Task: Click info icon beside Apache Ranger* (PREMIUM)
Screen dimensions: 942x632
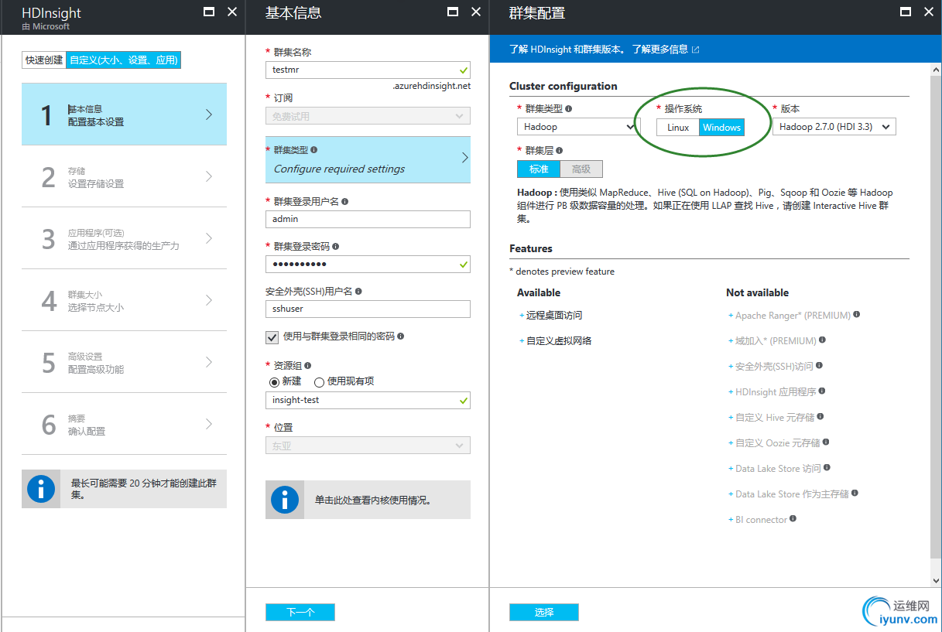Action: [856, 315]
